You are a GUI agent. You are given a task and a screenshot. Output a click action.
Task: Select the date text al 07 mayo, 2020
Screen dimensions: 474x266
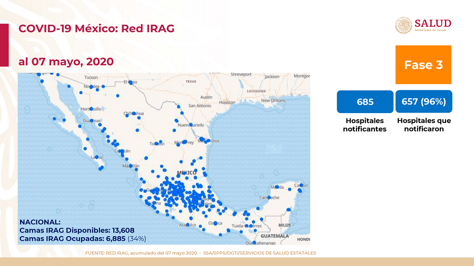click(66, 61)
